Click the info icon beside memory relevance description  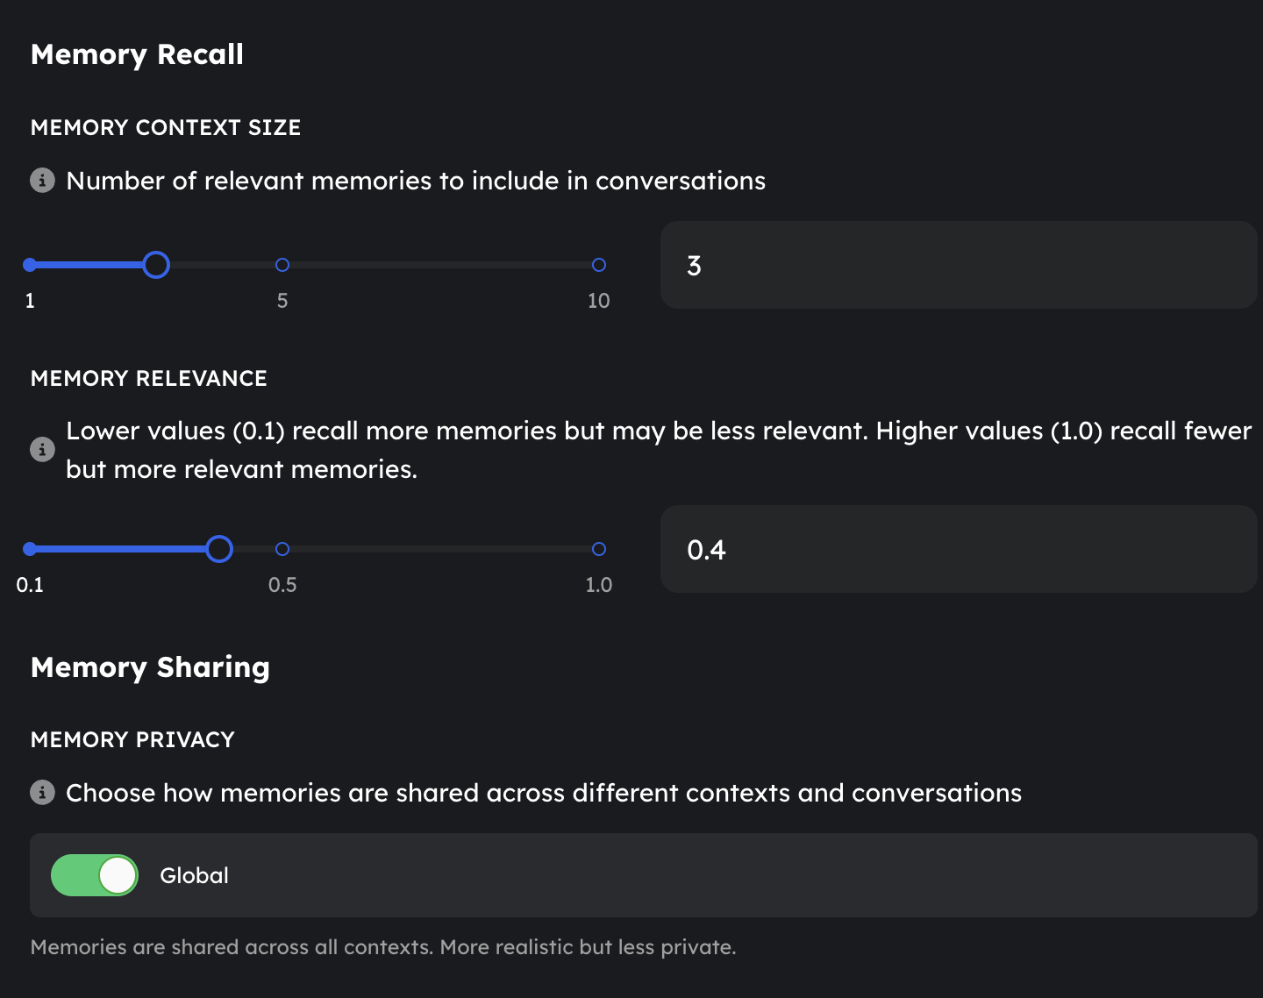[42, 449]
